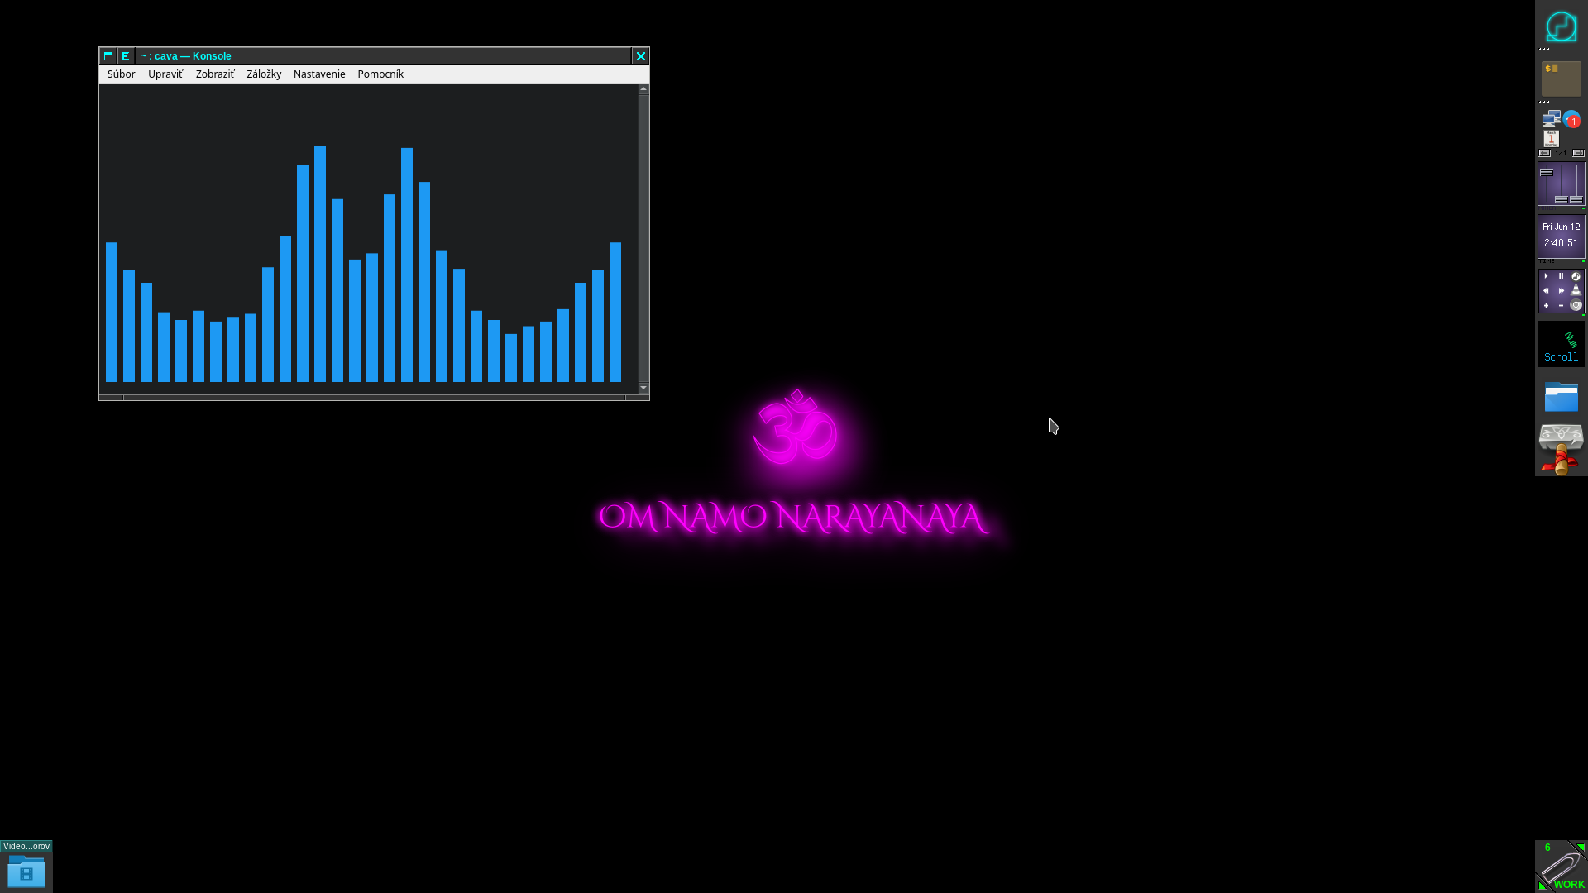Open the Súbor menu in Konsole
Viewport: 1588px width, 893px height.
click(x=121, y=74)
